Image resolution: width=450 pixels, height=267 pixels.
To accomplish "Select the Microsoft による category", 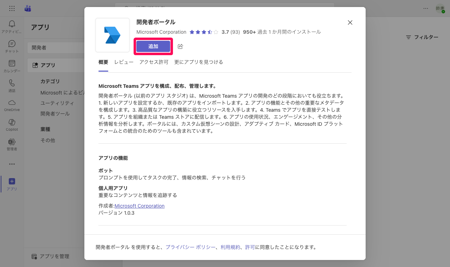I will click(63, 93).
